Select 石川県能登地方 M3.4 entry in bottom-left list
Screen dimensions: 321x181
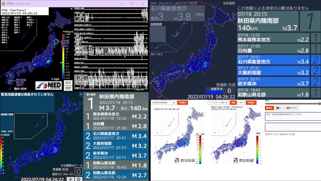[116, 136]
